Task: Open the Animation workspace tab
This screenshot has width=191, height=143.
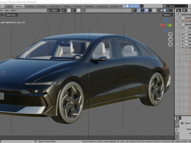Action: click(x=78, y=6)
